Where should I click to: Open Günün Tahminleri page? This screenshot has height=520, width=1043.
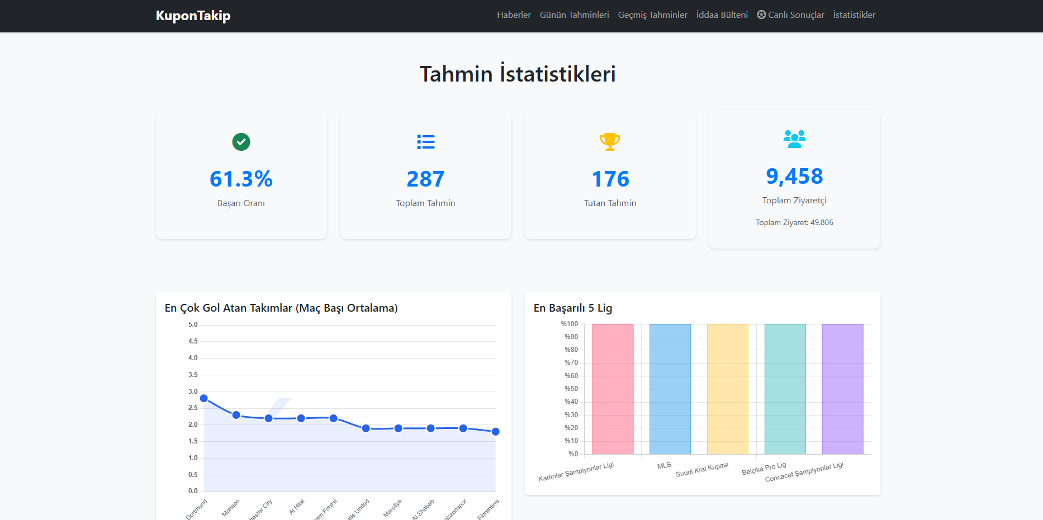pyautogui.click(x=574, y=15)
